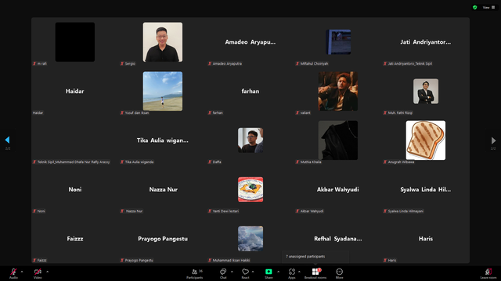
Task: Select the Refhal Syadana participant tile
Action: point(338,239)
